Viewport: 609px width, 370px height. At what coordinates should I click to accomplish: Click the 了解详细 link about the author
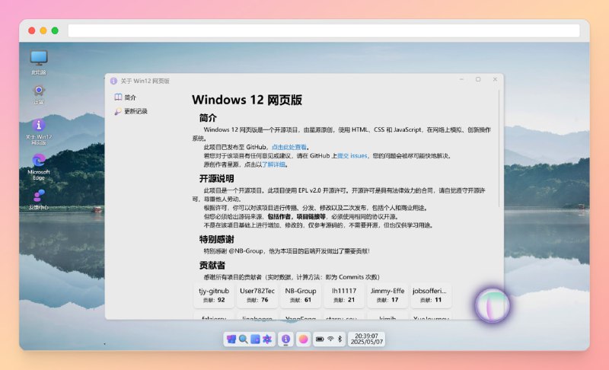273,164
